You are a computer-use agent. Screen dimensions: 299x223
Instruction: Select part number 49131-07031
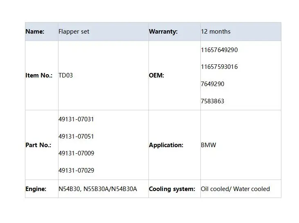[x=76, y=119]
